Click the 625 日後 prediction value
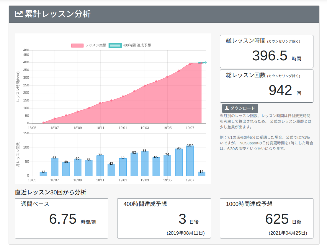 click(277, 219)
